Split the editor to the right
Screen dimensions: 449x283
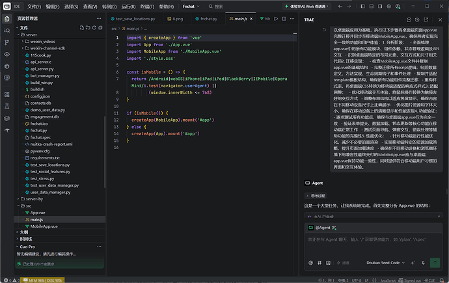(284, 19)
